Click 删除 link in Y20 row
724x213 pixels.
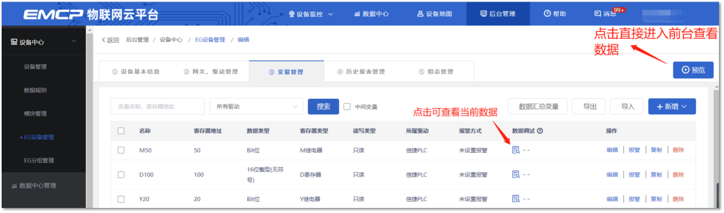tap(678, 199)
